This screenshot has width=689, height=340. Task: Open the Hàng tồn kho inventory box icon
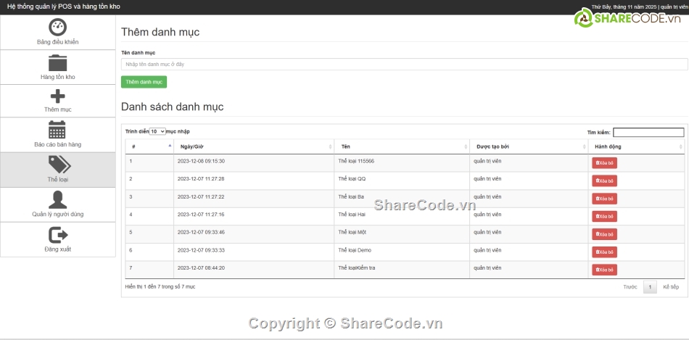point(57,63)
